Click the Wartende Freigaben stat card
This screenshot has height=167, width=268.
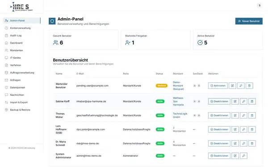[x=155, y=40]
